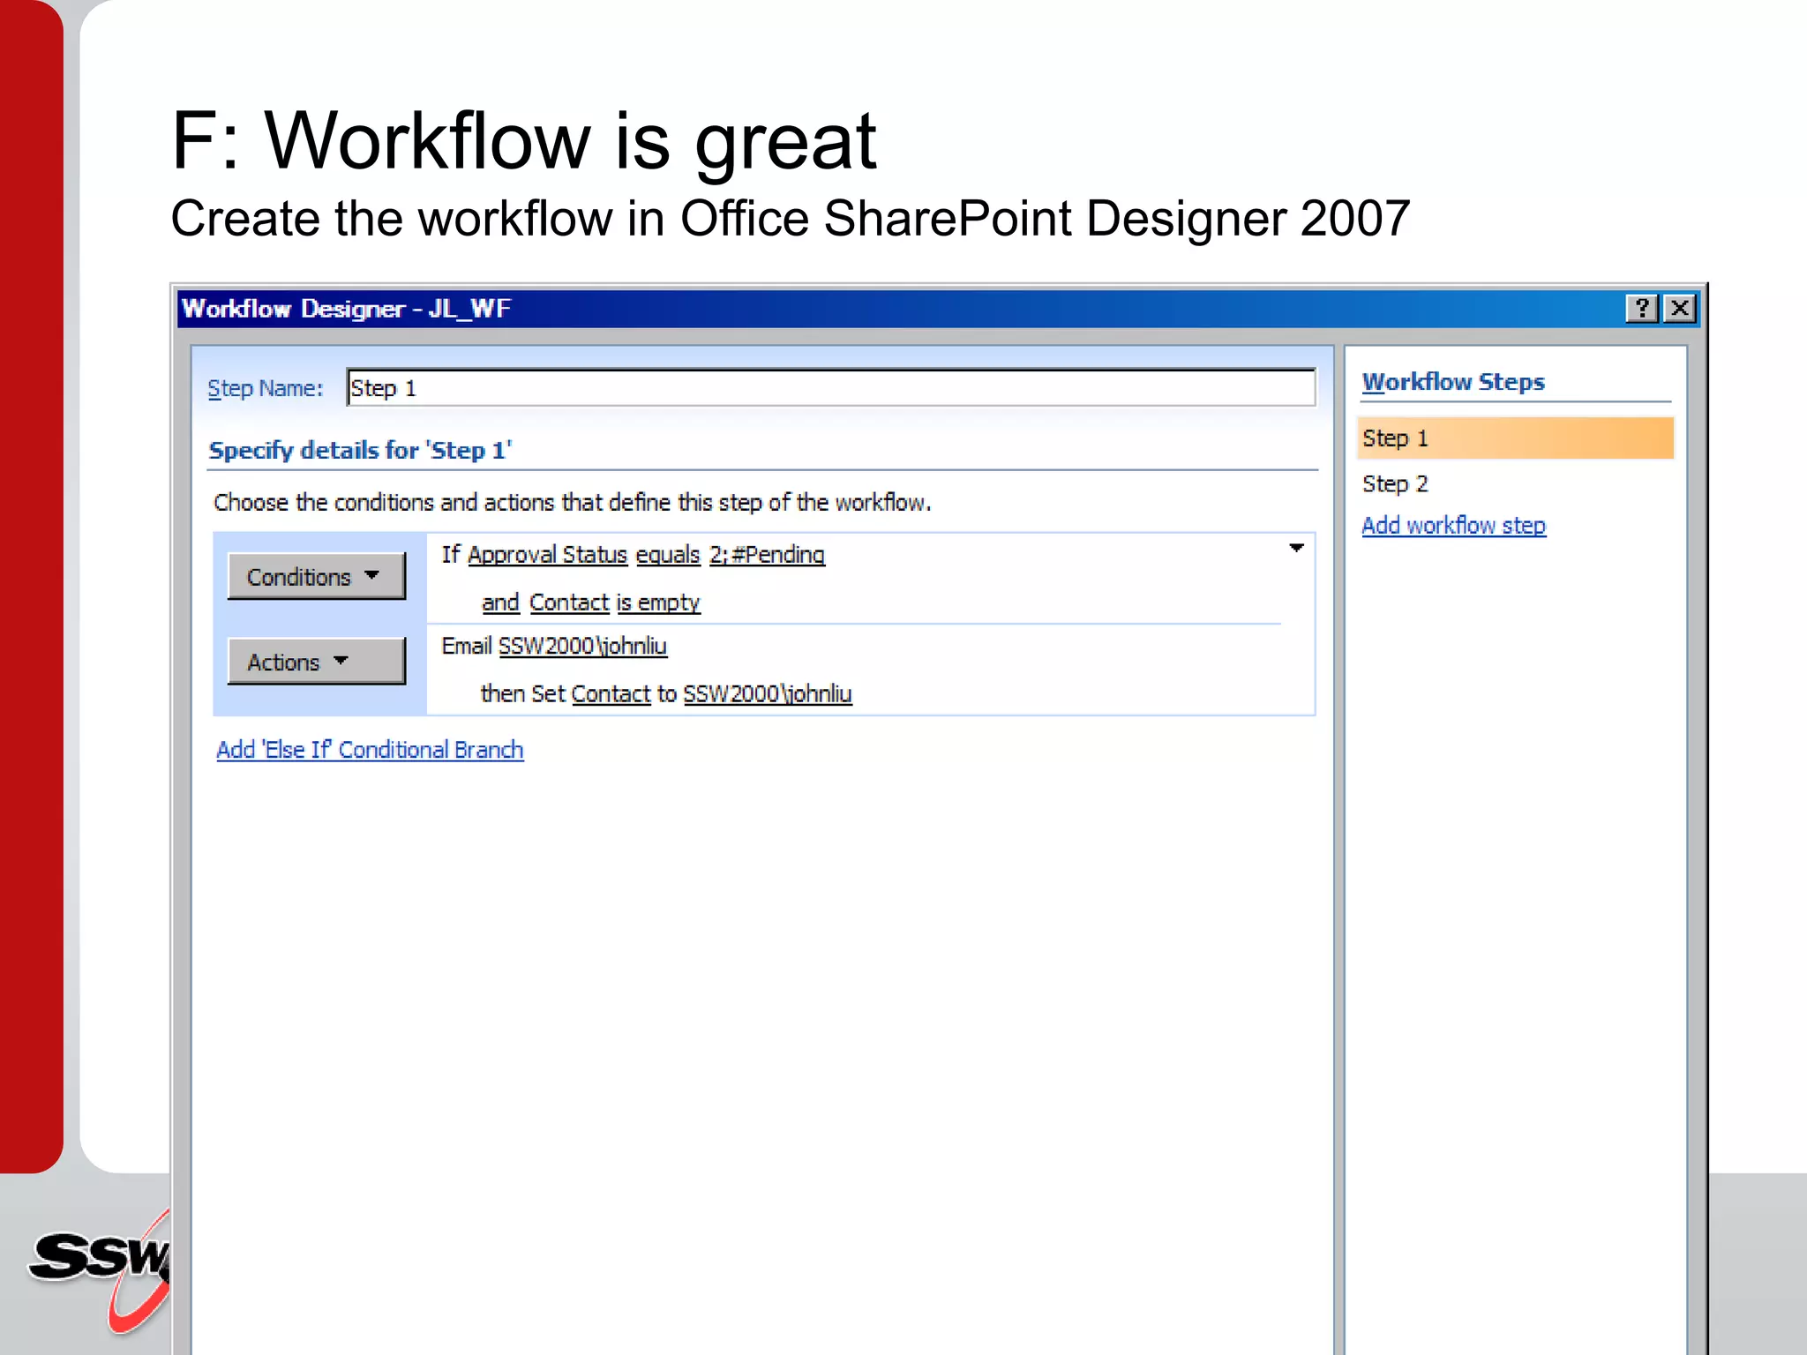Expand the condition branch dropdown arrow
Screen dimensions: 1807x1355
(1296, 549)
